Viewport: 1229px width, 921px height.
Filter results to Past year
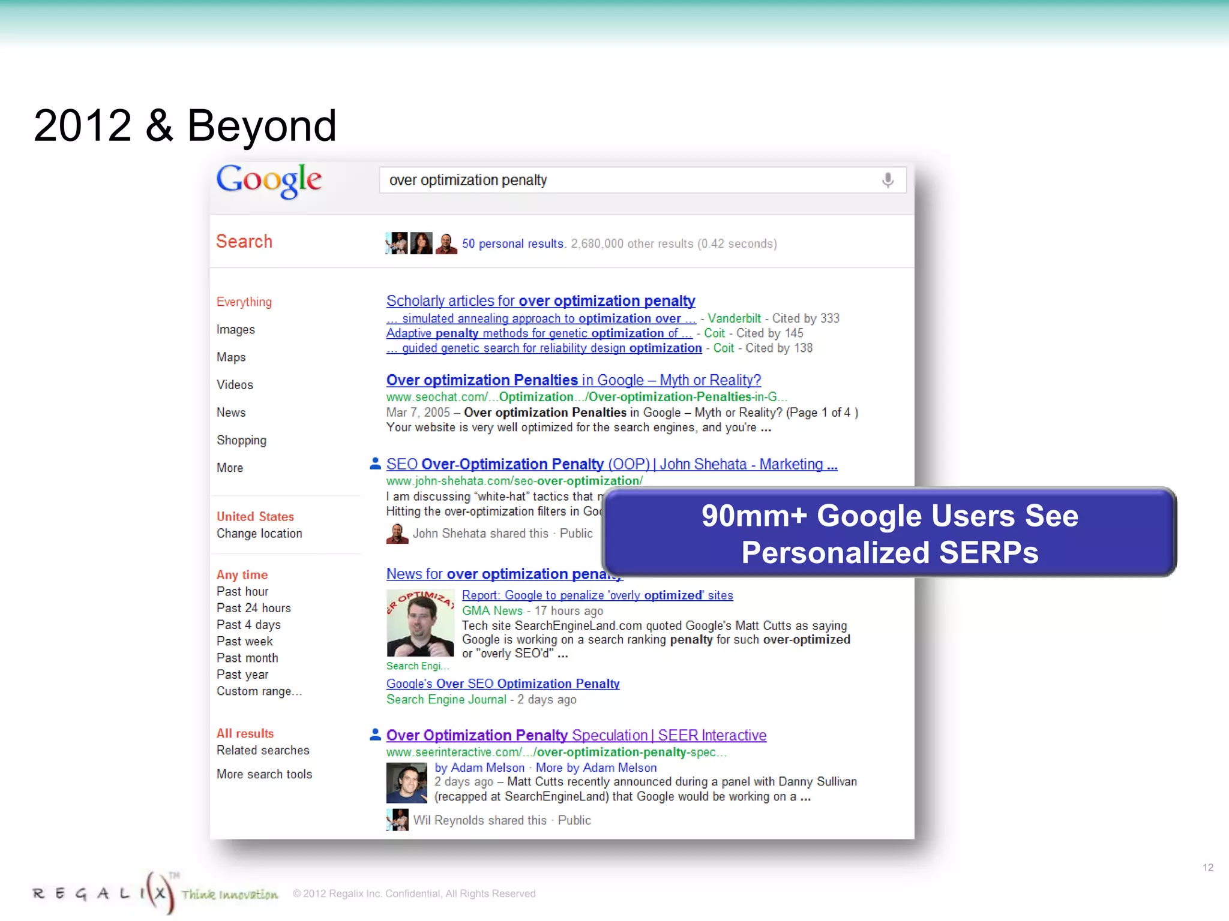coord(242,675)
